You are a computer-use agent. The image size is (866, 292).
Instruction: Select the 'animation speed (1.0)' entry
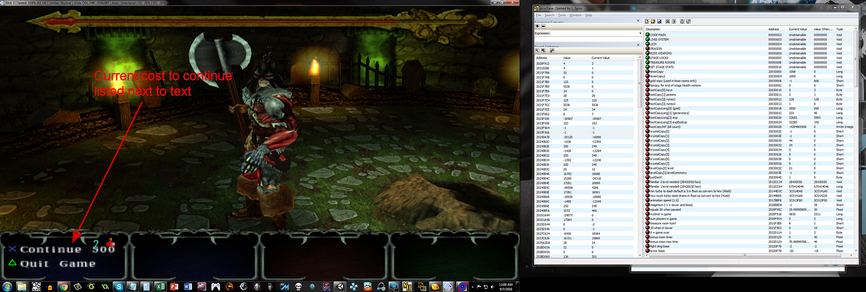click(x=749, y=200)
